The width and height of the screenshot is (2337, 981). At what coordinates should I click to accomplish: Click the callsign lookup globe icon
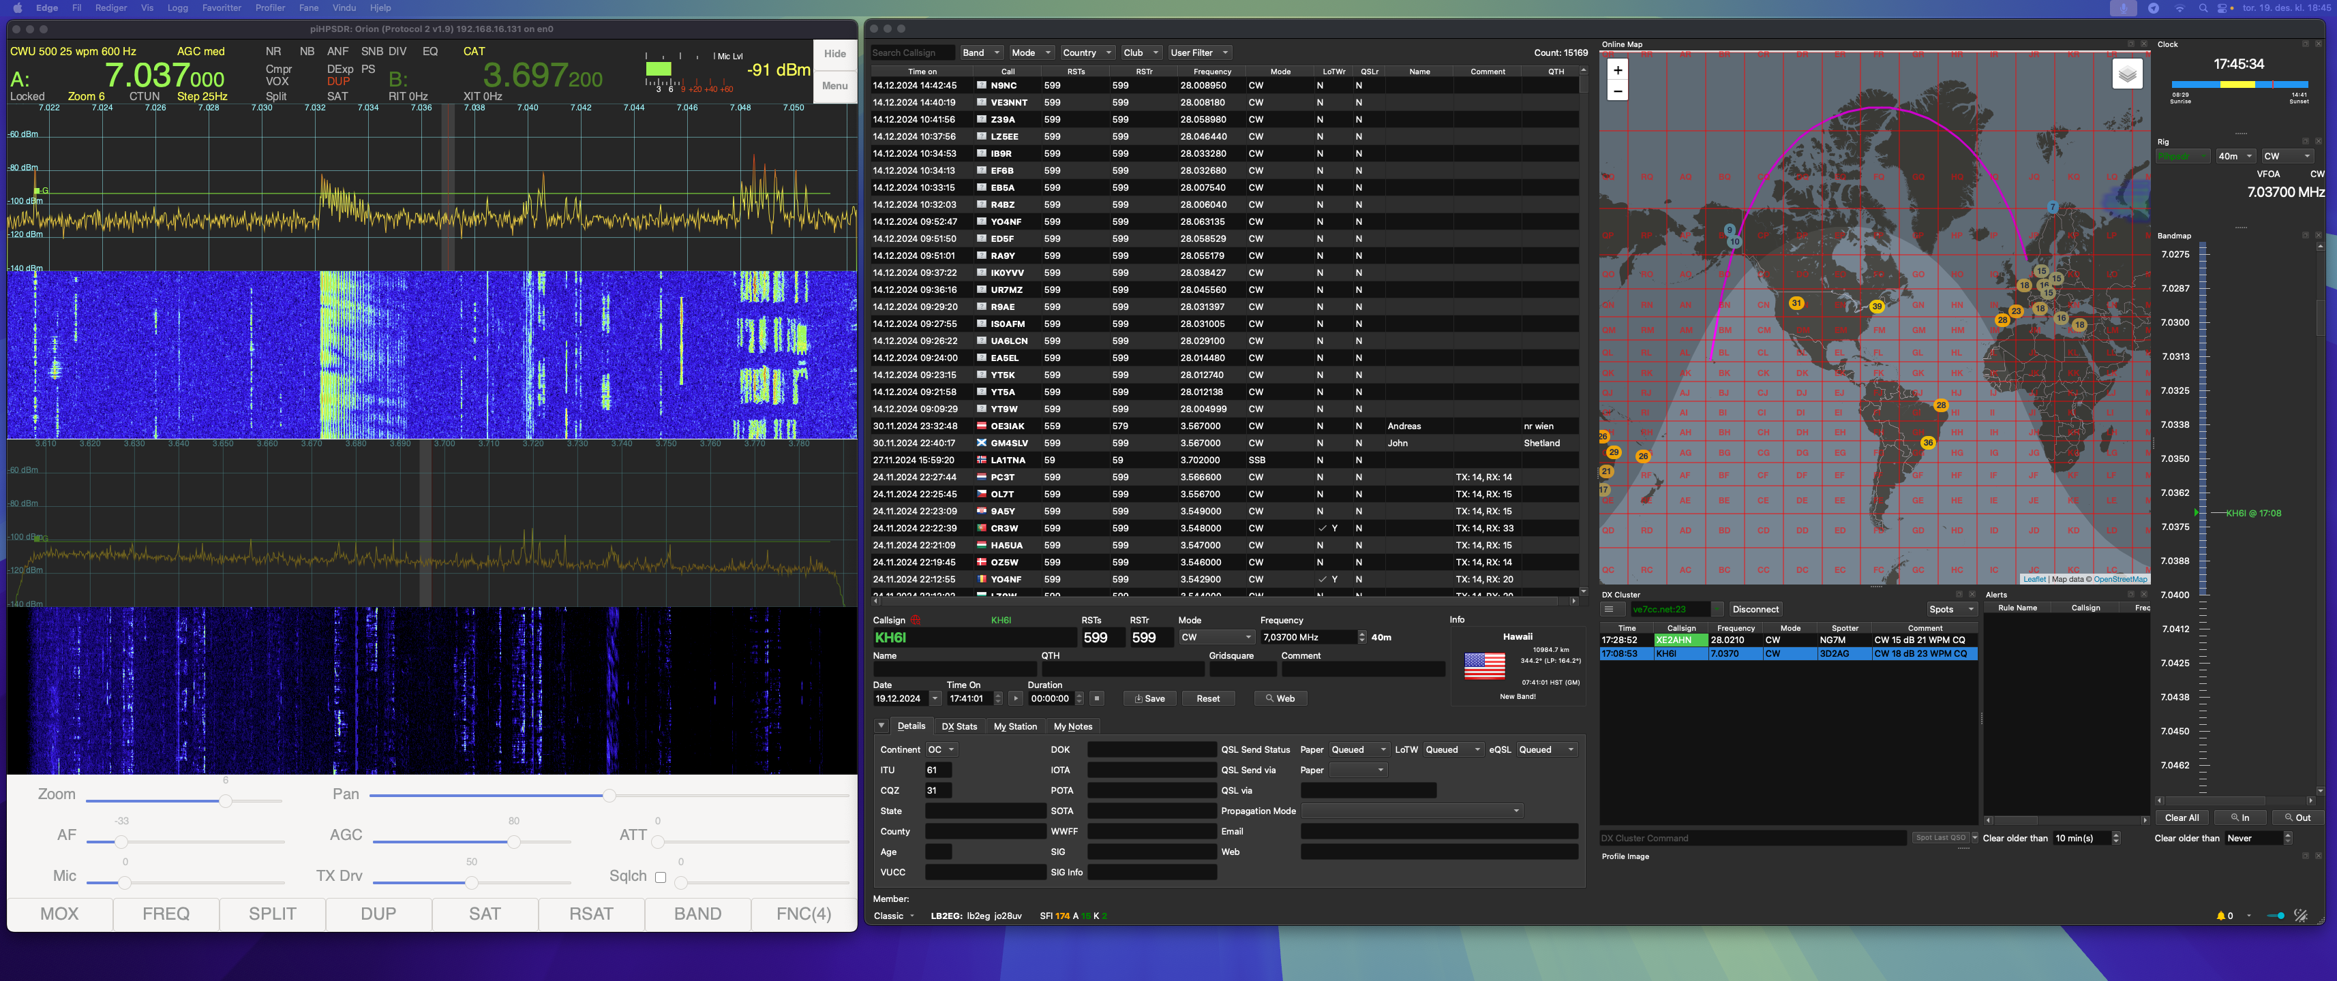click(x=916, y=620)
